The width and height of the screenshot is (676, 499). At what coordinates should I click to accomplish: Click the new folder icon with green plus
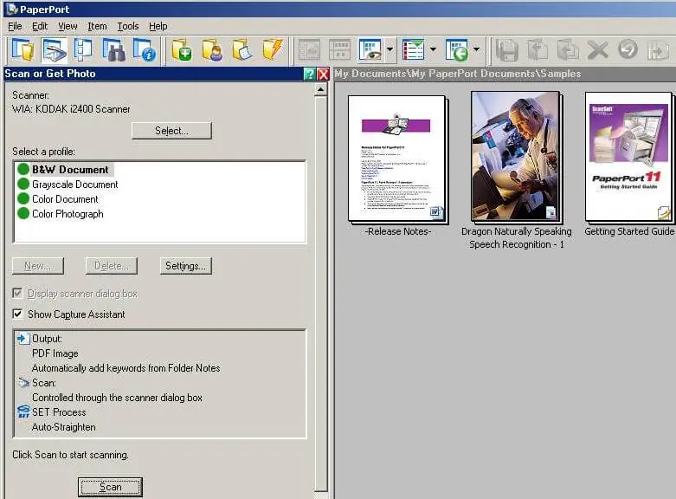(x=182, y=49)
